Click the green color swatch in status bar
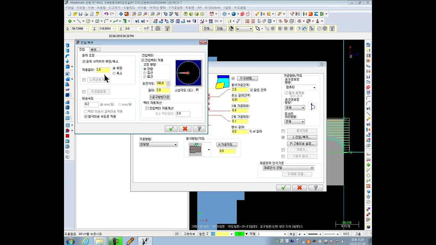 tap(240, 234)
